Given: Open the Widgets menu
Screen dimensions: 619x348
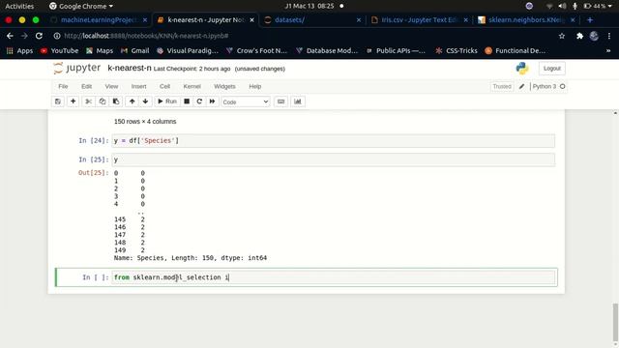Looking at the screenshot, I should click(x=224, y=86).
